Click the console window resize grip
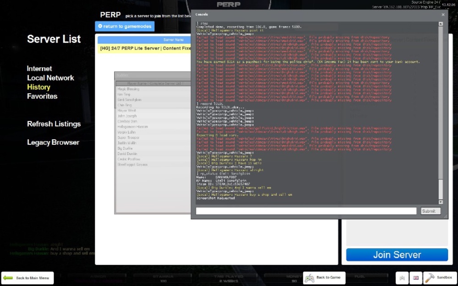458x286 pixels. (x=445, y=216)
